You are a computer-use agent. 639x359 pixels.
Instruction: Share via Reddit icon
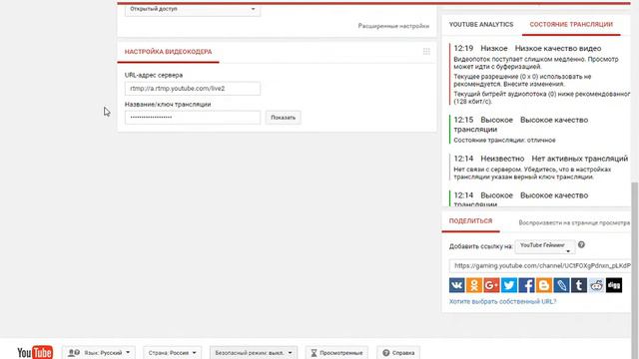597,285
